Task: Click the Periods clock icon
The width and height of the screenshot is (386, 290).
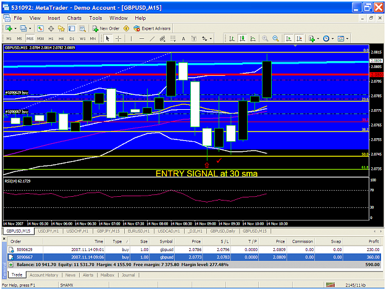Action: [x=326, y=39]
